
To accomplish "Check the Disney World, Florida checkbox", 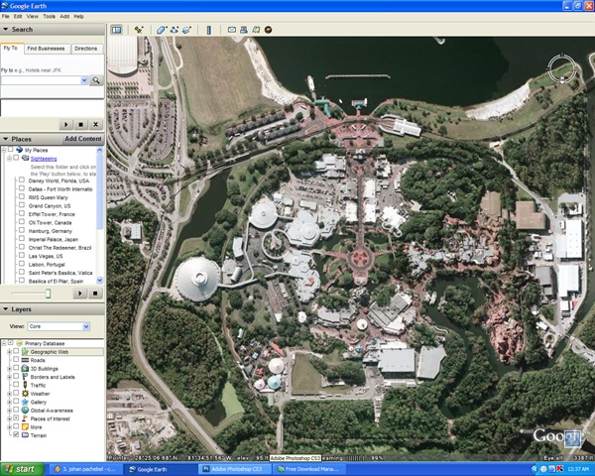I will [x=22, y=180].
